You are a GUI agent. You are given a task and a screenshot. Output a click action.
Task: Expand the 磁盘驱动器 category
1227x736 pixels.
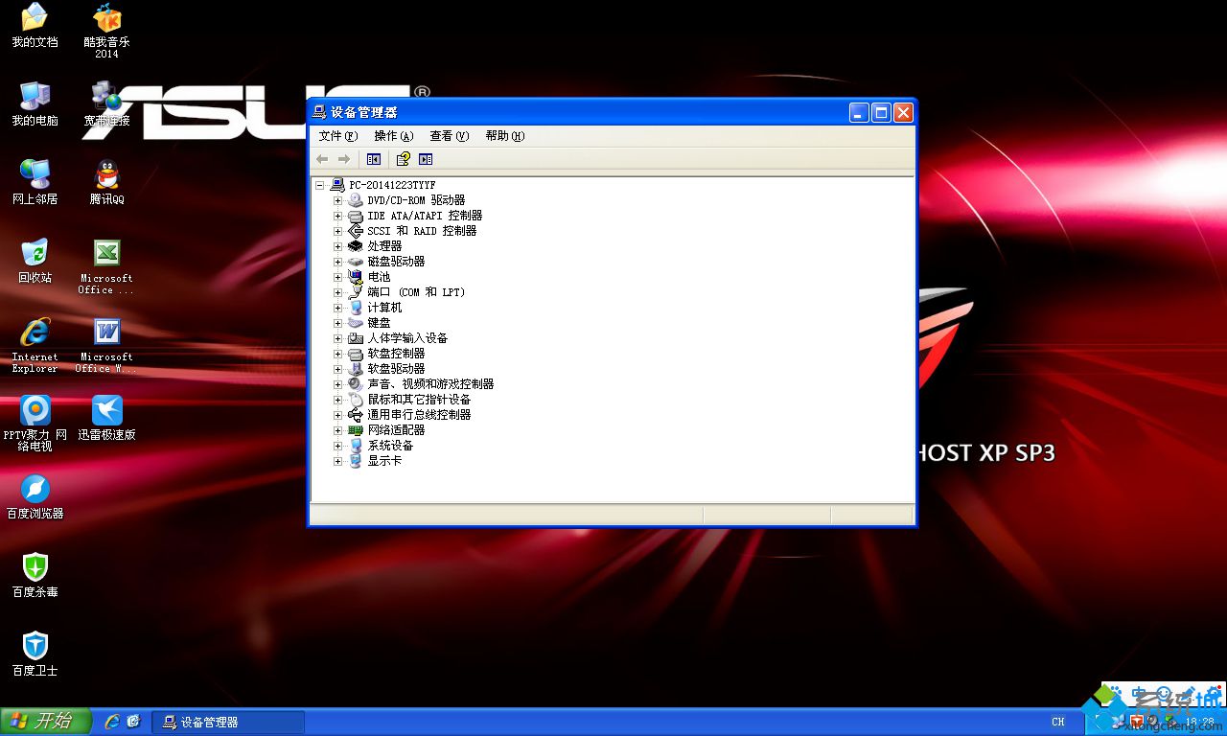coord(337,262)
